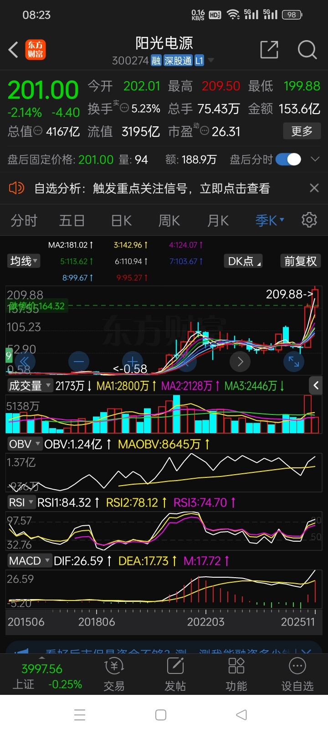
Task: Open 交易 trading tab
Action: click(114, 675)
